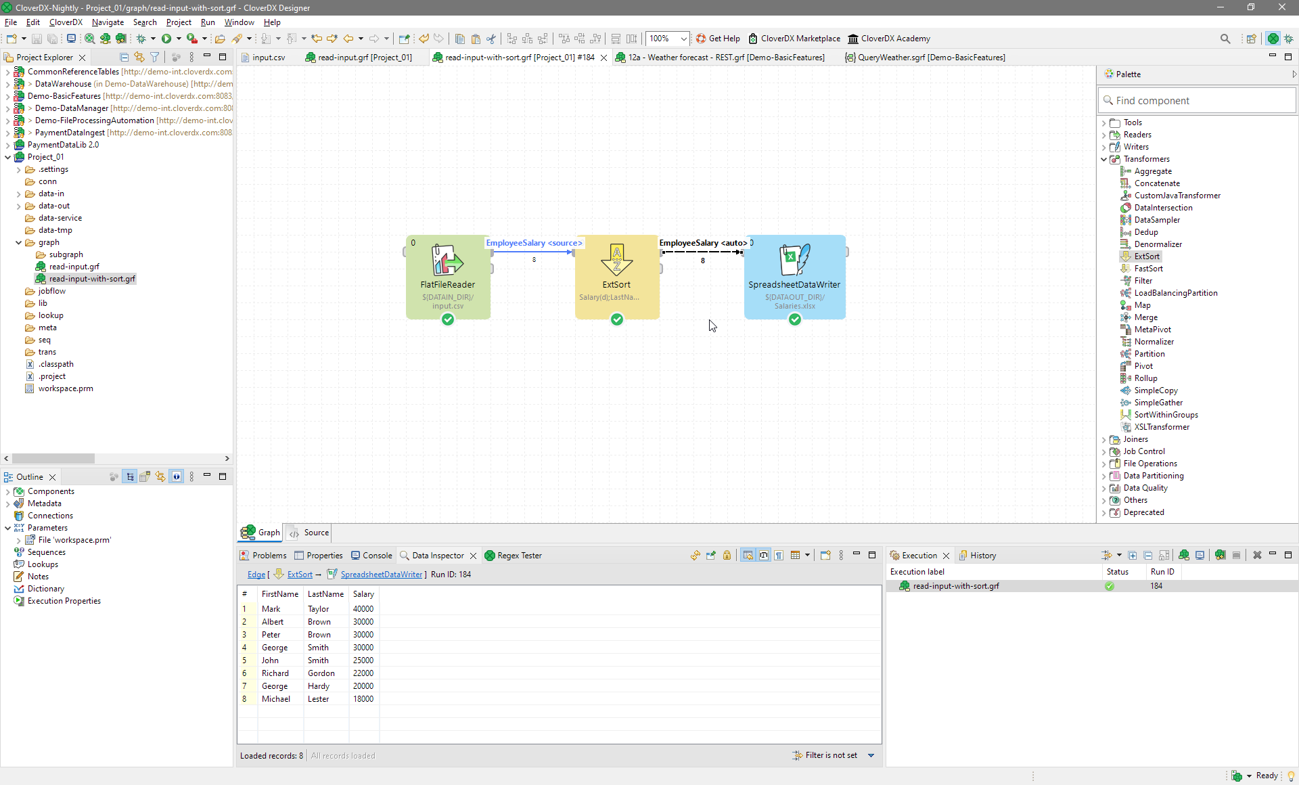The width and height of the screenshot is (1299, 785).
Task: Open the zoom 100% combo box
Action: (683, 39)
